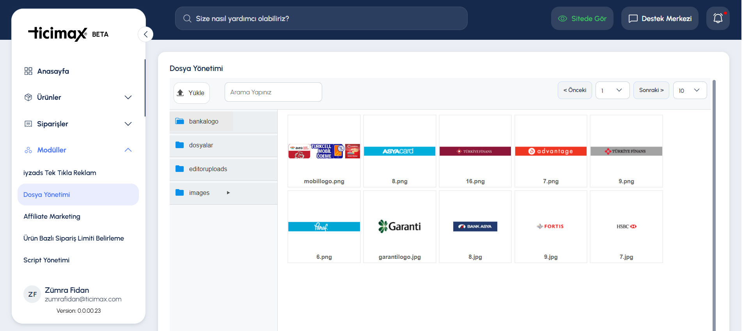Viewport: 743px width, 331px height.
Task: Click the eye icon in Sitede Gör
Action: point(562,18)
